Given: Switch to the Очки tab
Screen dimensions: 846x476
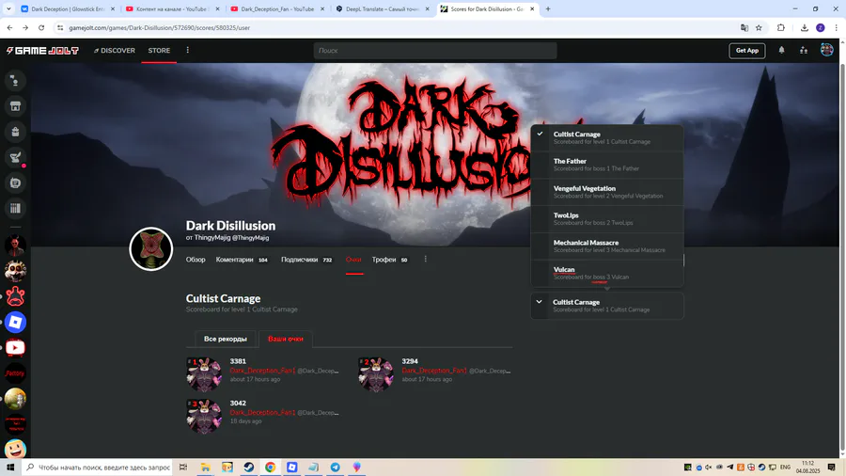Looking at the screenshot, I should point(354,260).
